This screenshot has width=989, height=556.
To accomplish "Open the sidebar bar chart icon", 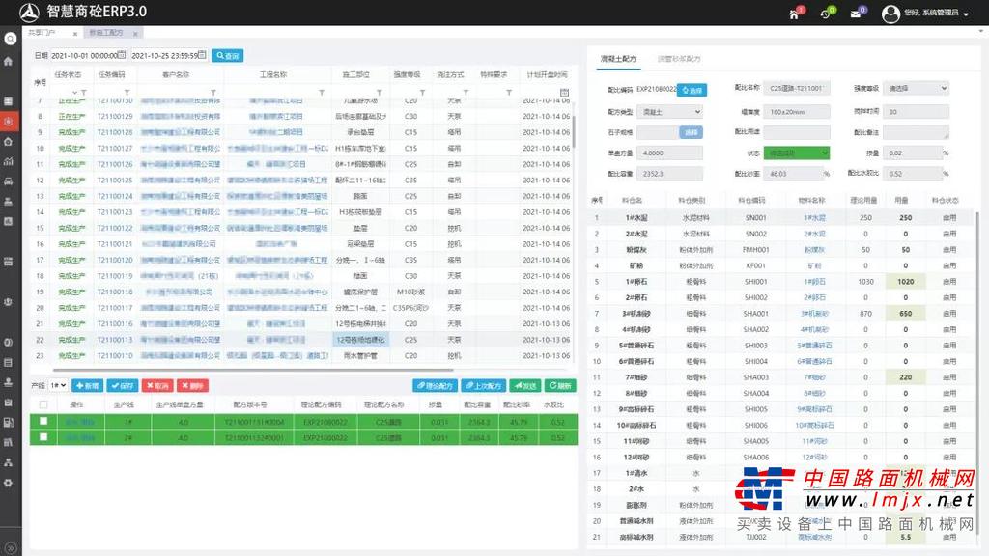I will point(8,161).
